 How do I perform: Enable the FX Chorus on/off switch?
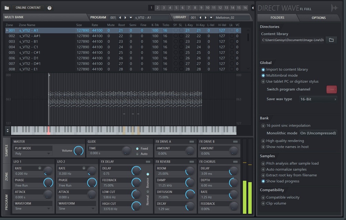[x=235, y=162]
